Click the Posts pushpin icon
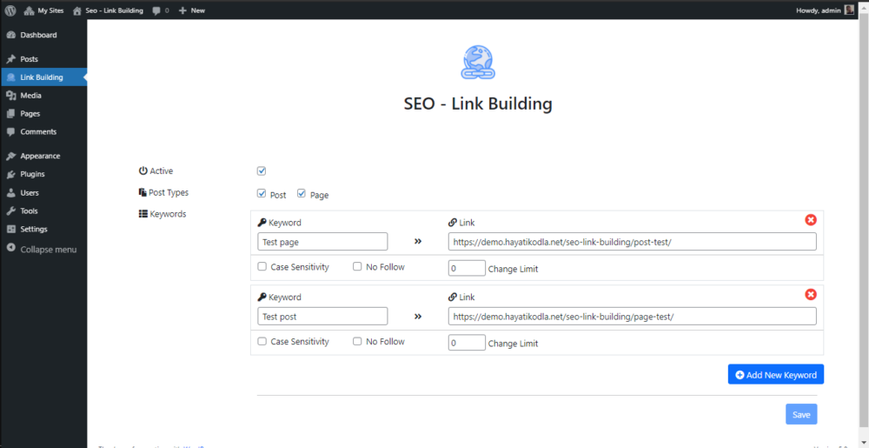869x448 pixels. point(10,59)
